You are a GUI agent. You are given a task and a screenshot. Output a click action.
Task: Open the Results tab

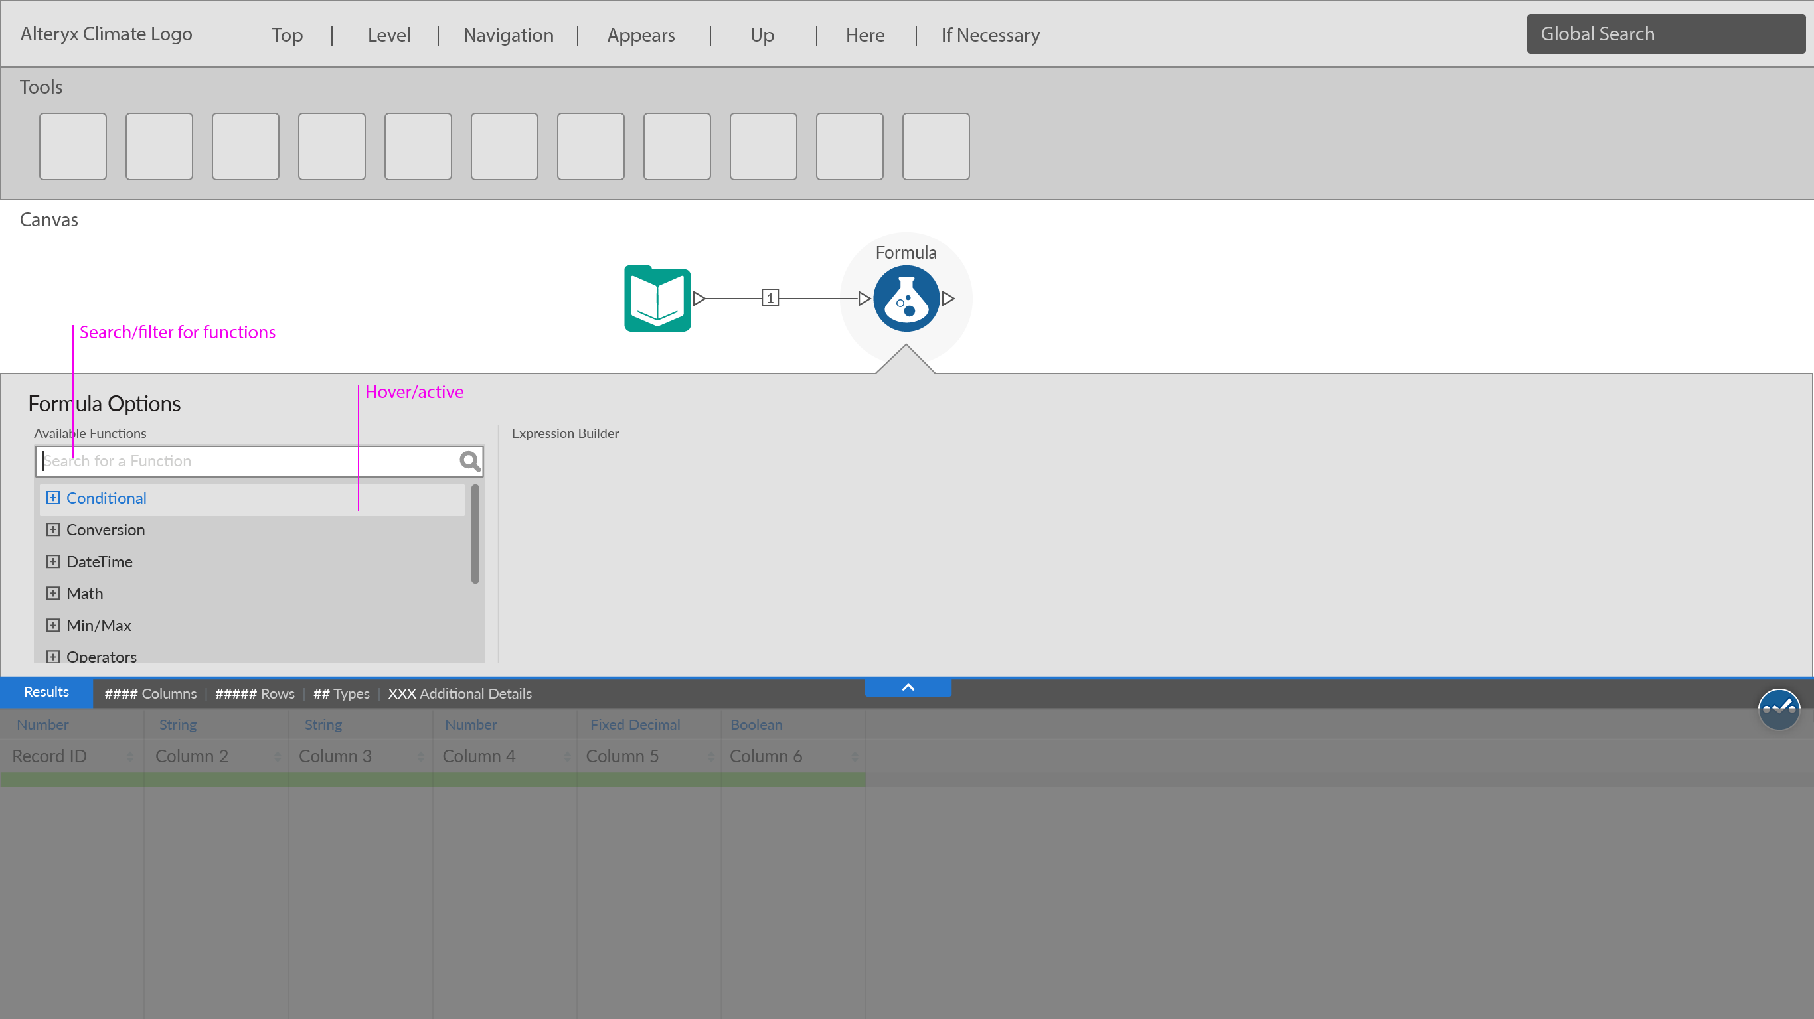[46, 693]
